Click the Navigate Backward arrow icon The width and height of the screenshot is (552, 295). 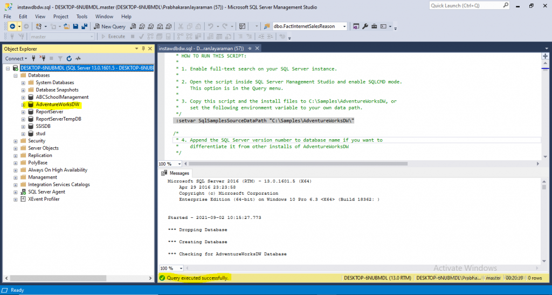(x=12, y=26)
